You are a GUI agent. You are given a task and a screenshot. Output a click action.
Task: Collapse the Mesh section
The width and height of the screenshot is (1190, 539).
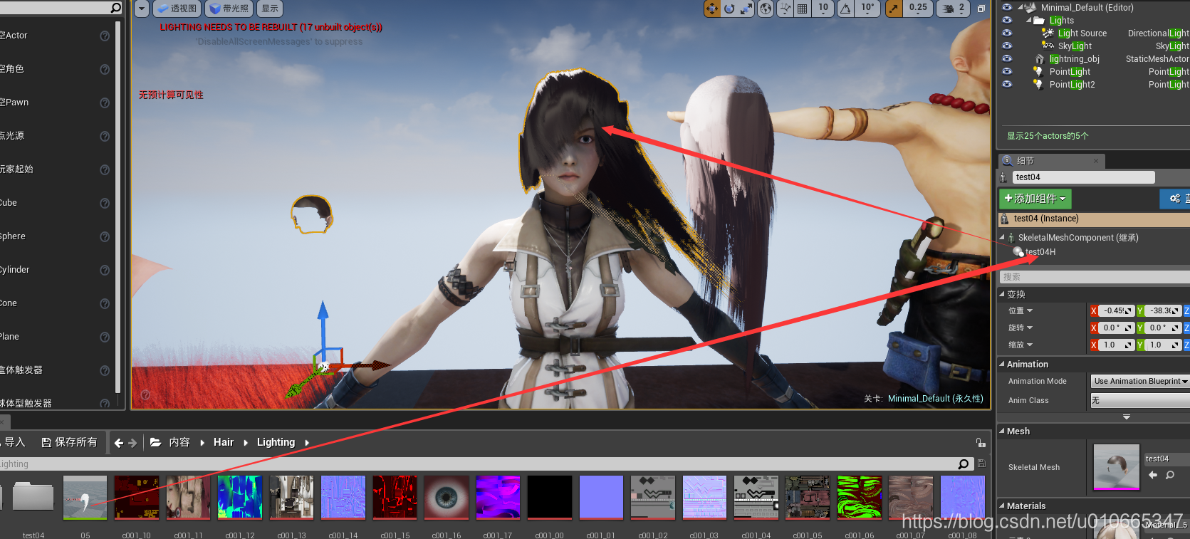point(1002,431)
